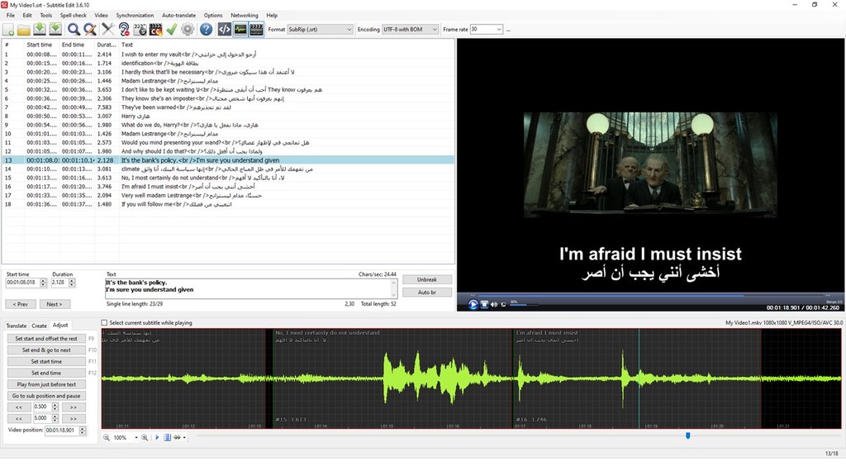The width and height of the screenshot is (846, 476).
Task: Click the player fullscreen icon
Action: pos(503,304)
